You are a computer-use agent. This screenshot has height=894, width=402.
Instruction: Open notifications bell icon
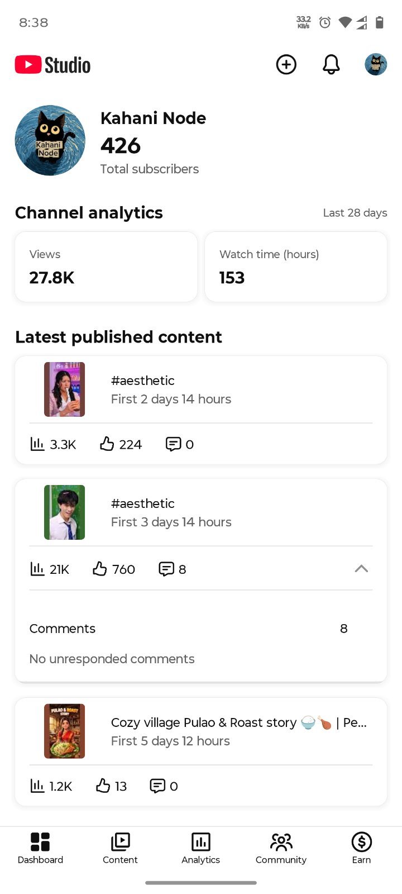point(331,65)
